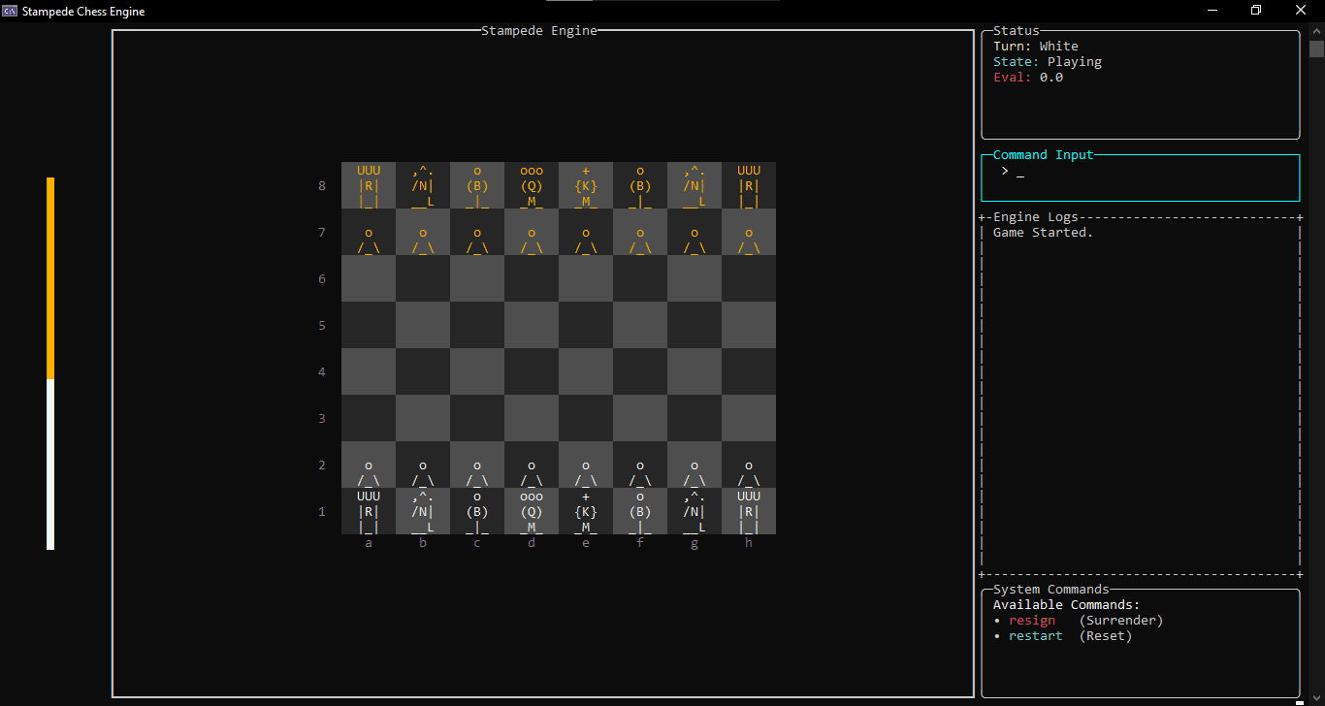1325x706 pixels.
Task: Click the white bishop on c1
Action: point(476,511)
